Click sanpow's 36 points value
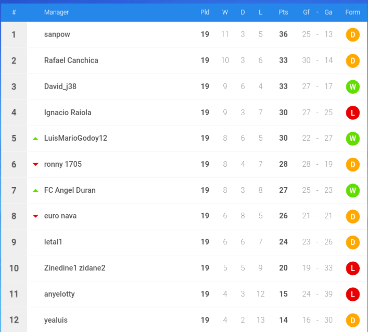This screenshot has width=368, height=332. click(283, 34)
